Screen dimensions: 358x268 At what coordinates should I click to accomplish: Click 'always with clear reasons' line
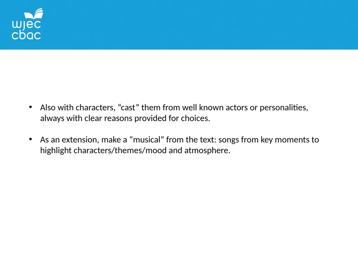pos(125,118)
